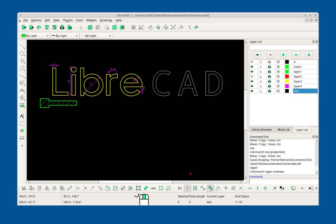
Task: Toggle Free Snap crosshair button
Action: pos(187,188)
